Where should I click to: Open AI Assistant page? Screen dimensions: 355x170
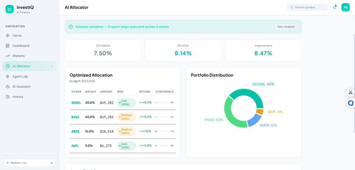point(30,87)
